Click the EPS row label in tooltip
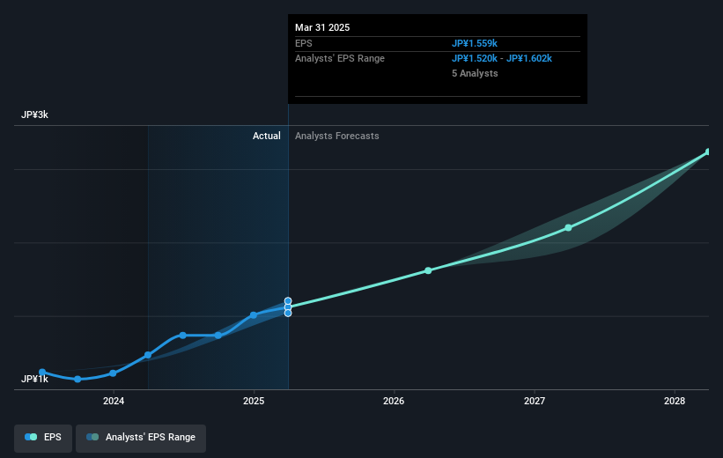 (304, 43)
